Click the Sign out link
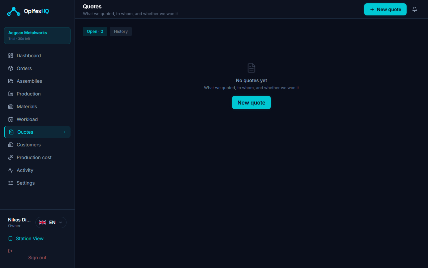This screenshot has width=428, height=268. point(37,258)
